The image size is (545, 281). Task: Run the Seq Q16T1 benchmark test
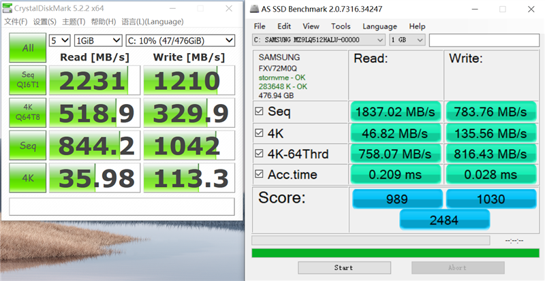tap(28, 80)
